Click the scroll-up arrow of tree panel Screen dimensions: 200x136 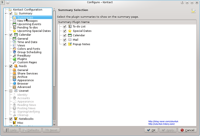point(54,9)
